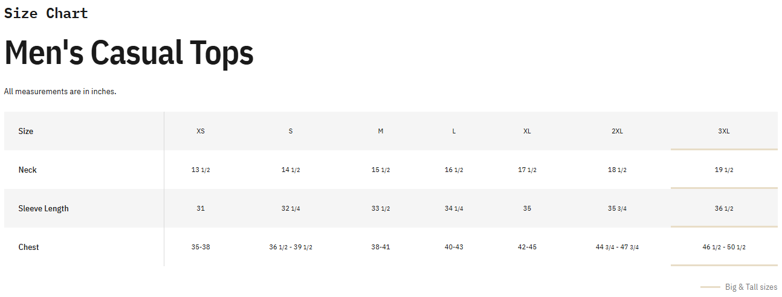782x297 pixels.
Task: Click the XL sleeve length value 35
Action: [x=527, y=208]
